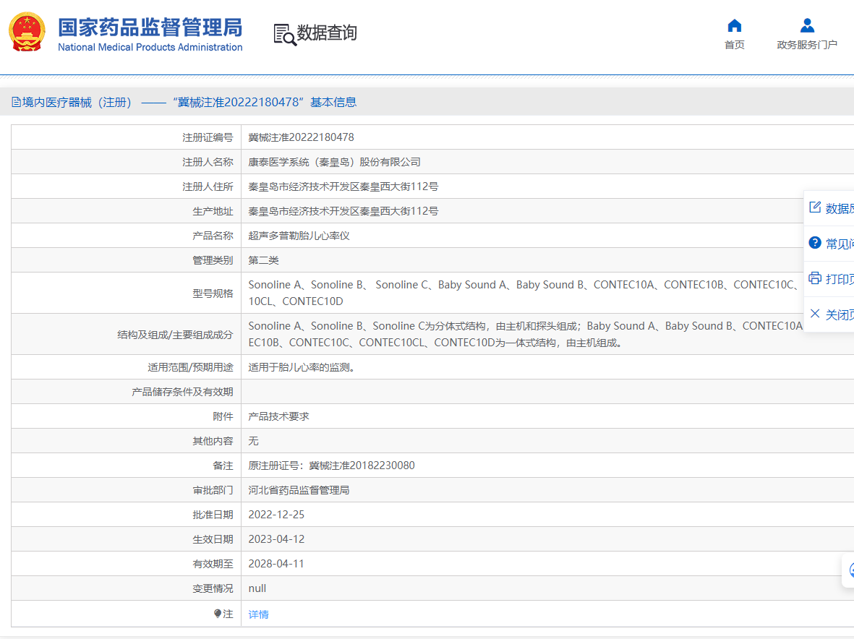Click the 生效日期 row label
This screenshot has height=639, width=854.
point(213,539)
